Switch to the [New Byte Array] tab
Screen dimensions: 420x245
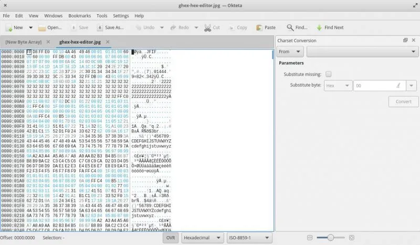(23, 41)
